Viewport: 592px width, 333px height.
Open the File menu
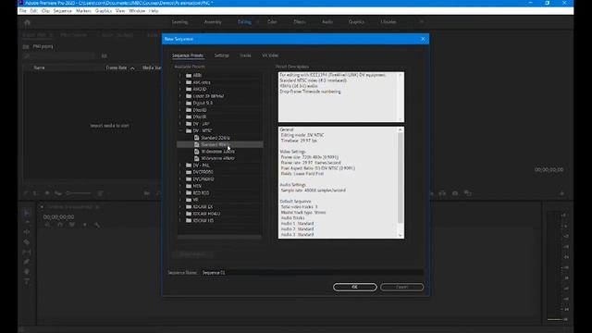22,11
